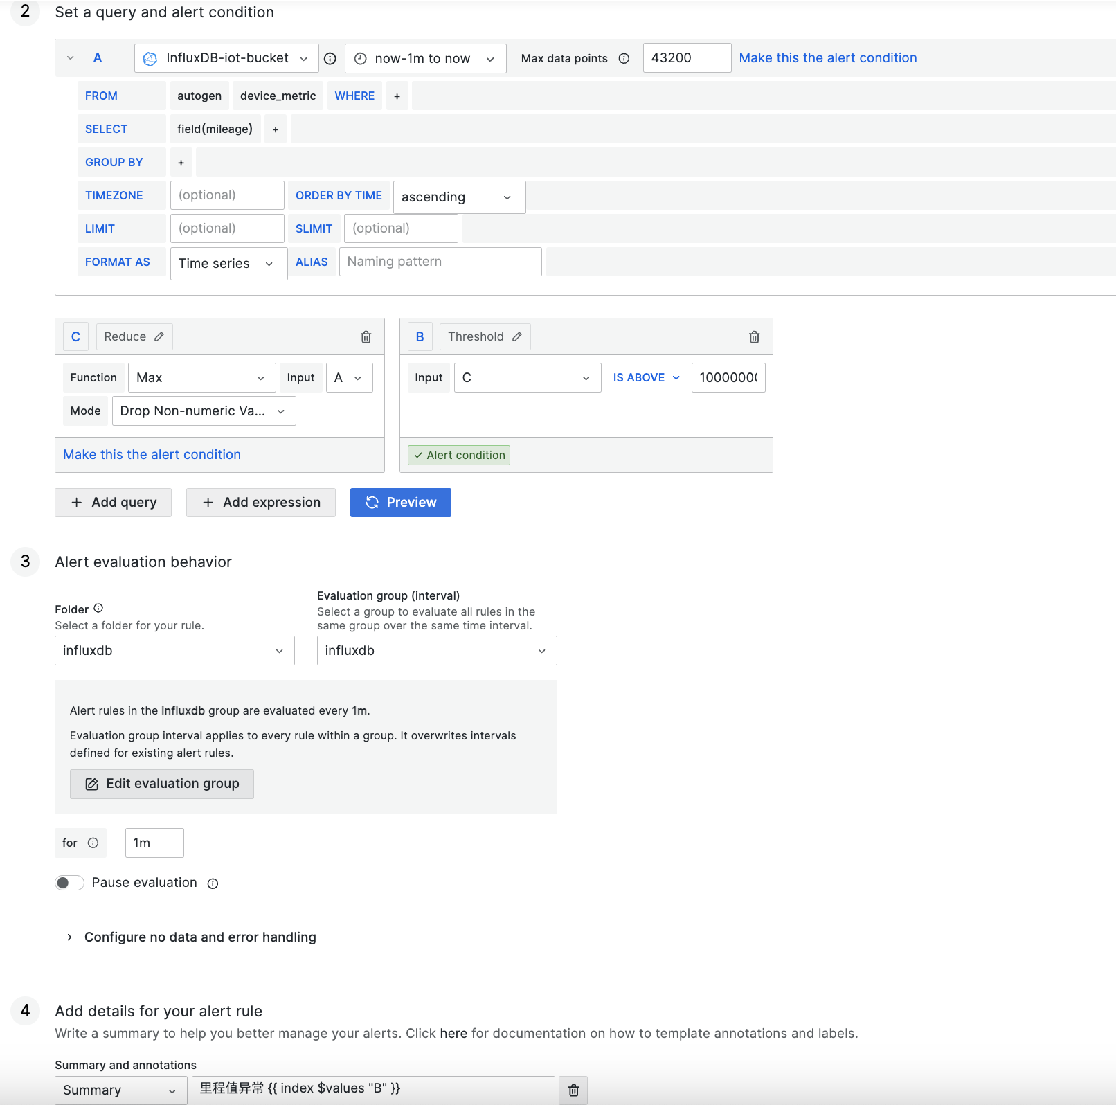The width and height of the screenshot is (1116, 1105).
Task: Click the Pause evaluation info icon
Action: [x=213, y=883]
